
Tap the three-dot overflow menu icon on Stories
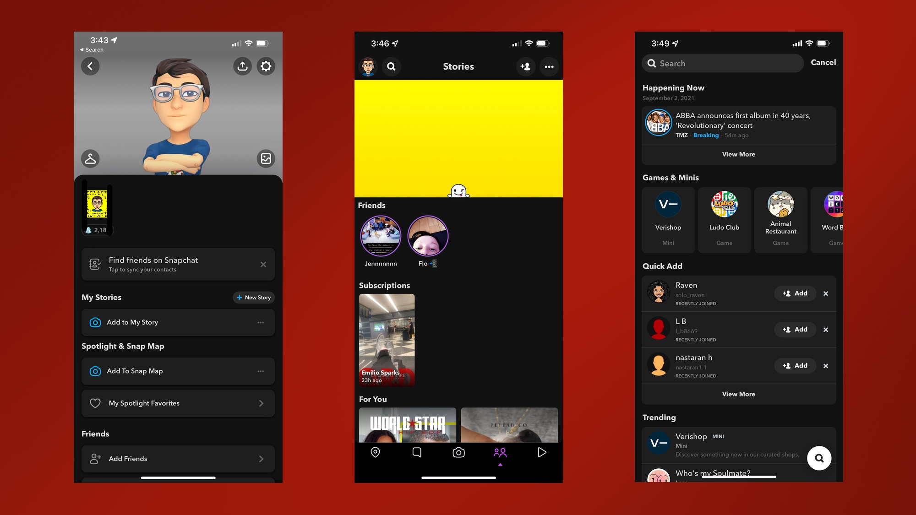point(549,66)
